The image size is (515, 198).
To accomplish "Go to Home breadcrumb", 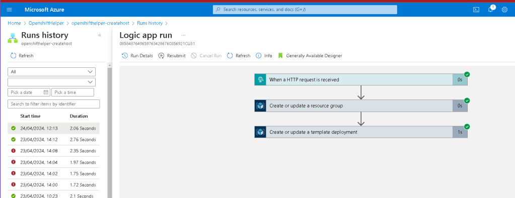I will click(14, 23).
